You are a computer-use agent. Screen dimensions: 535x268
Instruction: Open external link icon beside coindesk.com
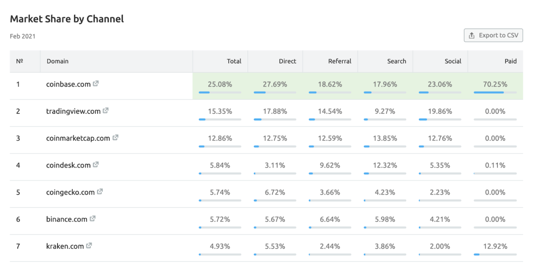point(96,165)
